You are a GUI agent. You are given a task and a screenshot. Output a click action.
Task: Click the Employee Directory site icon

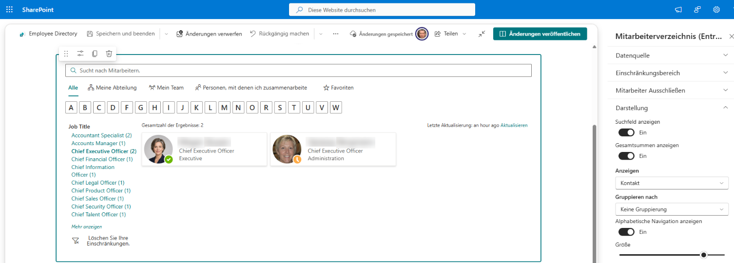tap(21, 34)
